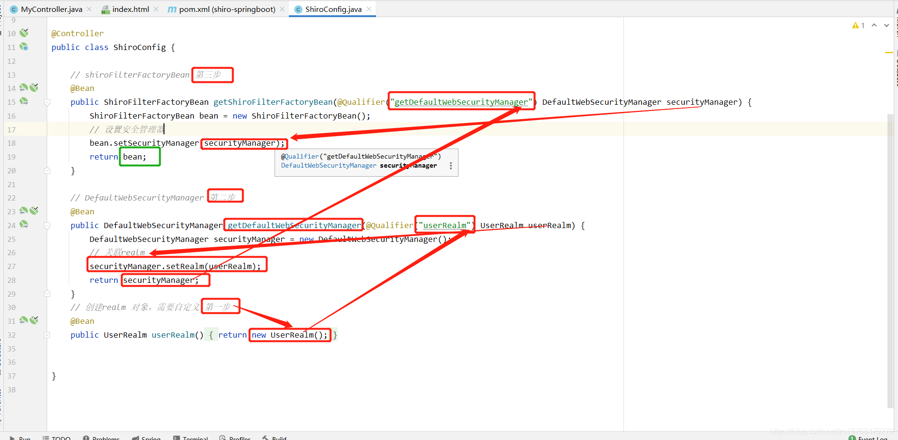Image resolution: width=898 pixels, height=440 pixels.
Task: Click bean declaration check icon on line 14
Action: pos(34,88)
